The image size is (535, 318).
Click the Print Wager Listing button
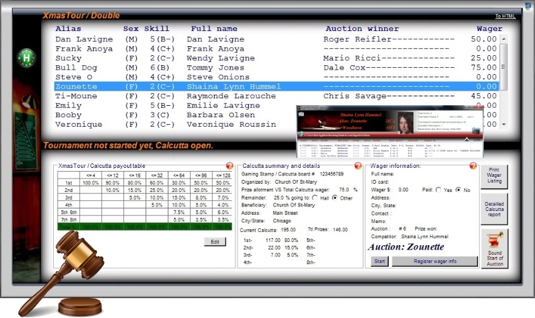[x=494, y=177]
